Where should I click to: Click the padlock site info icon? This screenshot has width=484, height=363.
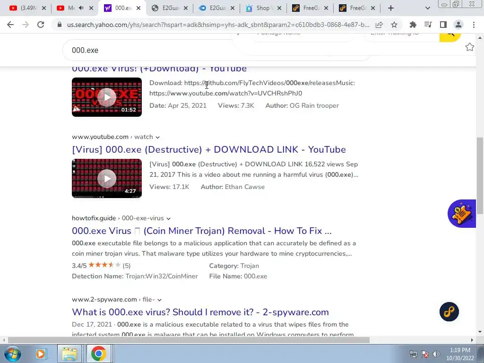pyautogui.click(x=60, y=25)
